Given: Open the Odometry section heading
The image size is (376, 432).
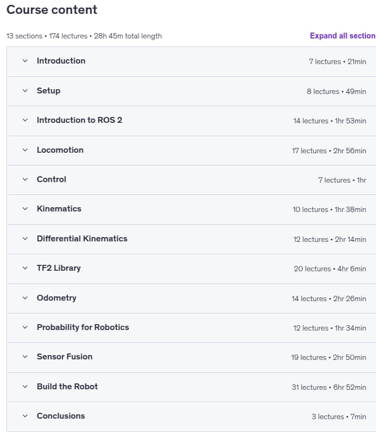Looking at the screenshot, I should 57,298.
